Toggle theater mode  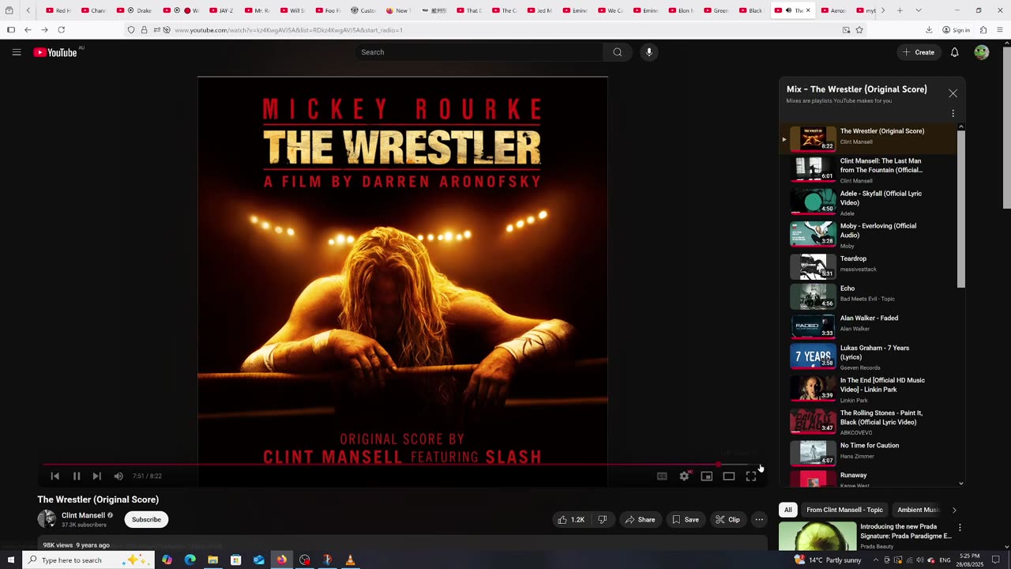pyautogui.click(x=729, y=476)
